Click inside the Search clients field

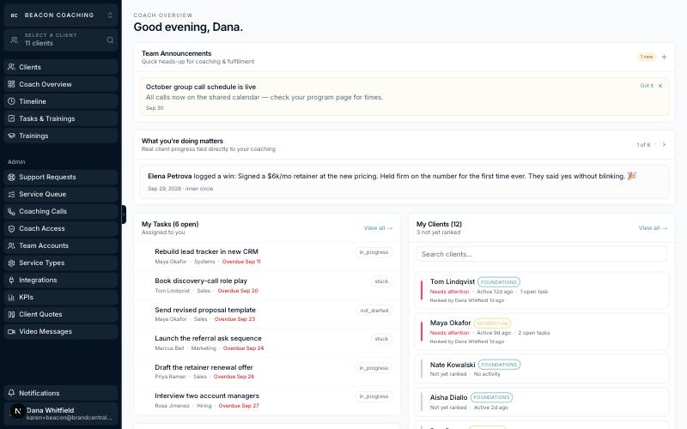(x=542, y=254)
